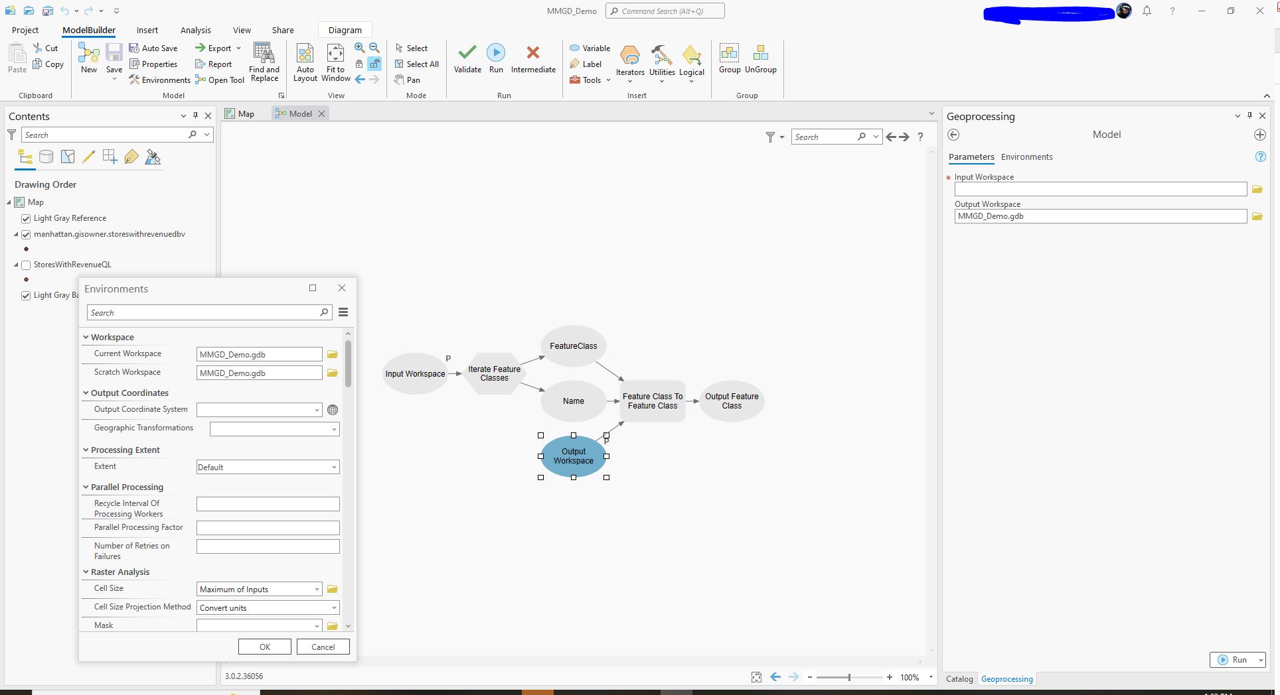This screenshot has height=695, width=1280.
Task: Open the Iterators gallery
Action: click(630, 63)
